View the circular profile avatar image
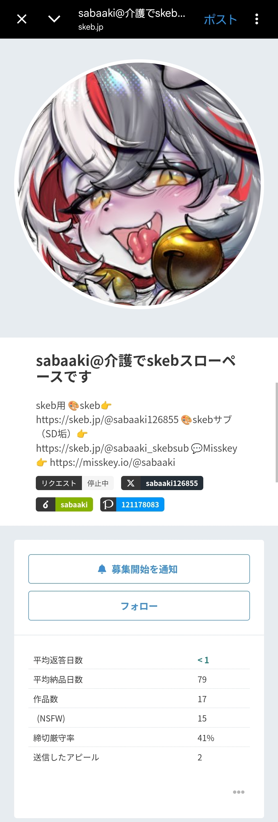Viewport: 278px width, 822px height. coord(139,184)
